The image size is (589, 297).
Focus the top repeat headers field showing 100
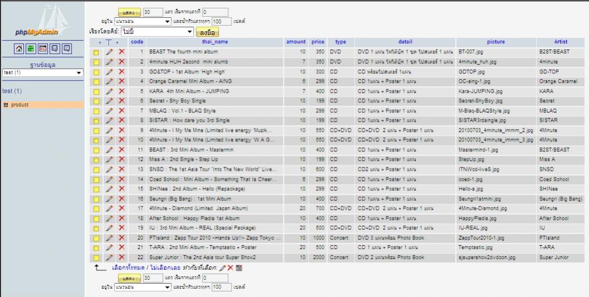[x=222, y=22]
